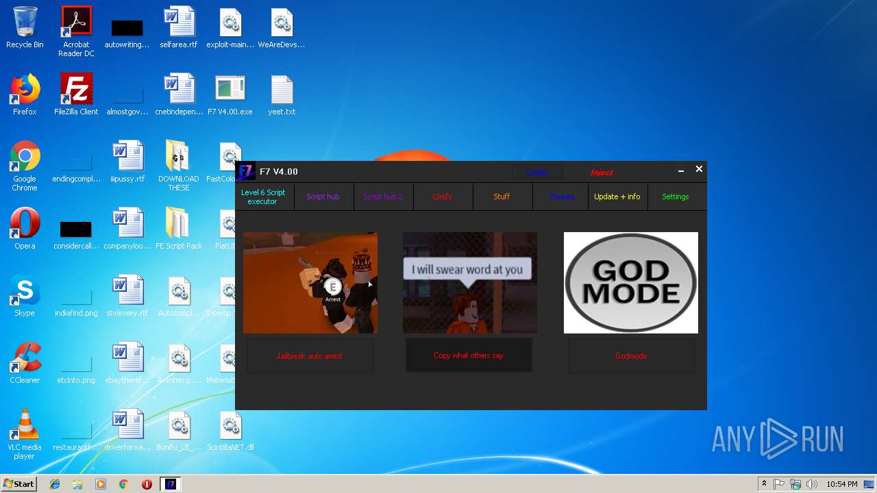
Task: Click the GOD MODE thumbnail image
Action: pos(631,283)
